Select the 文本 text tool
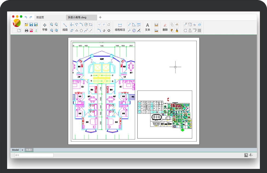The image size is (267, 173). click(x=148, y=27)
